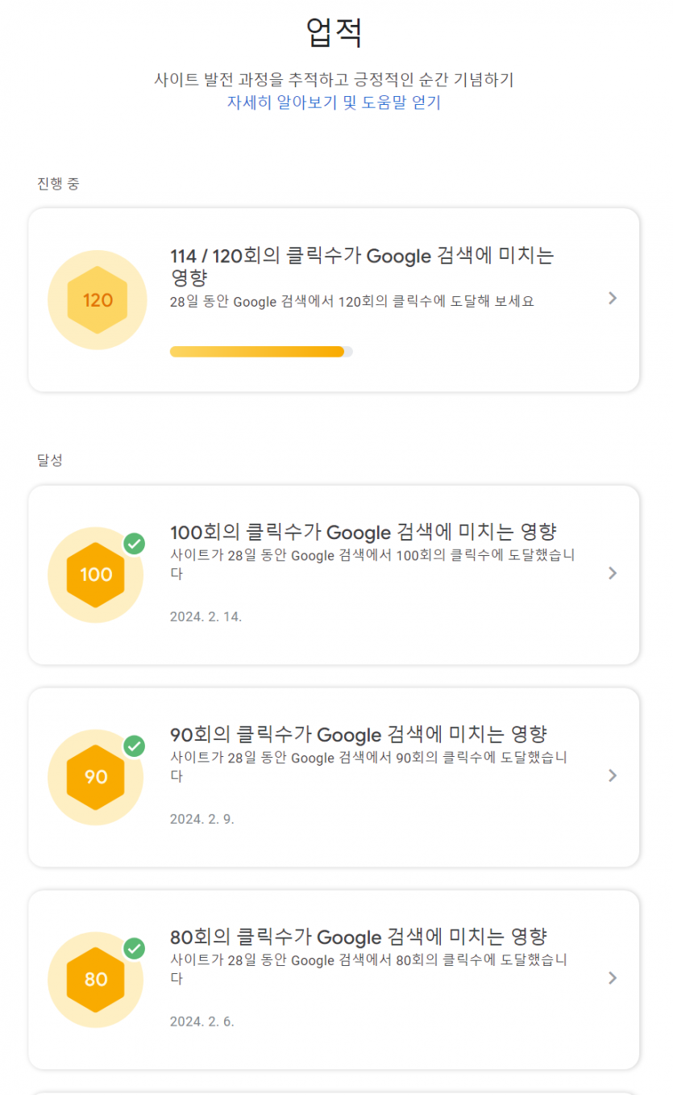Click the 120 clicks progress bar

pos(261,352)
